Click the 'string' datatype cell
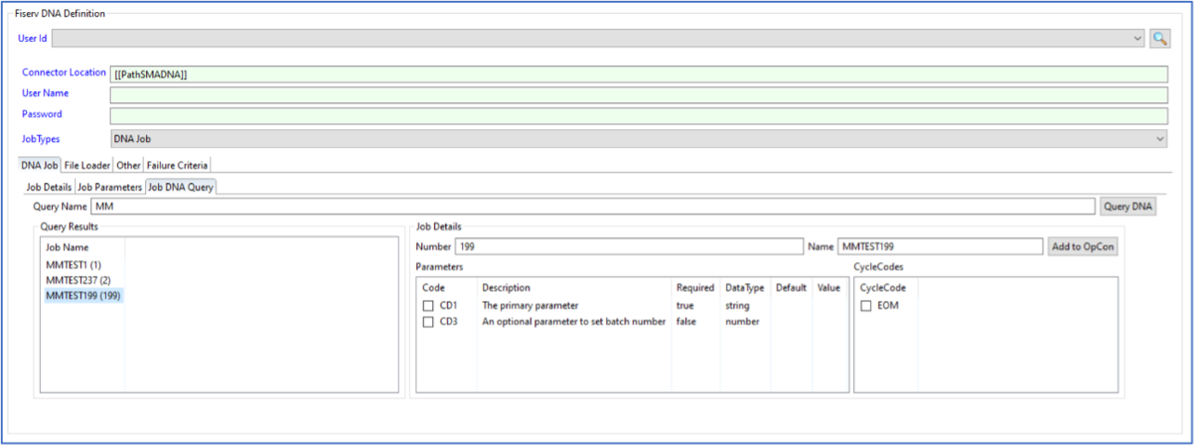This screenshot has width=1198, height=448. (x=737, y=305)
